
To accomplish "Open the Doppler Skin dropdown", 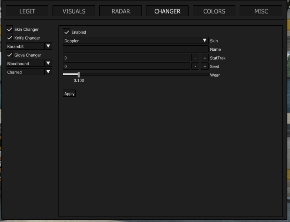I will (x=136, y=40).
